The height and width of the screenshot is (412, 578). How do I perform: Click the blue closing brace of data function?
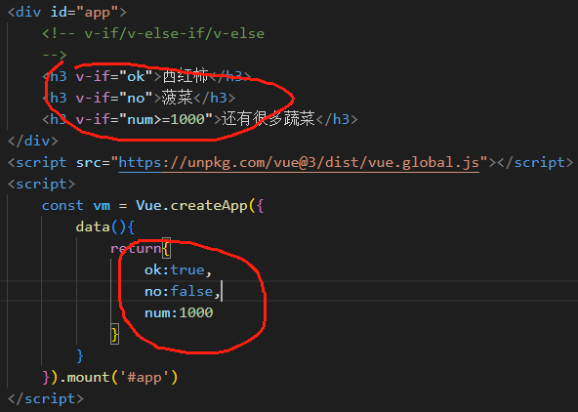pyautogui.click(x=80, y=355)
